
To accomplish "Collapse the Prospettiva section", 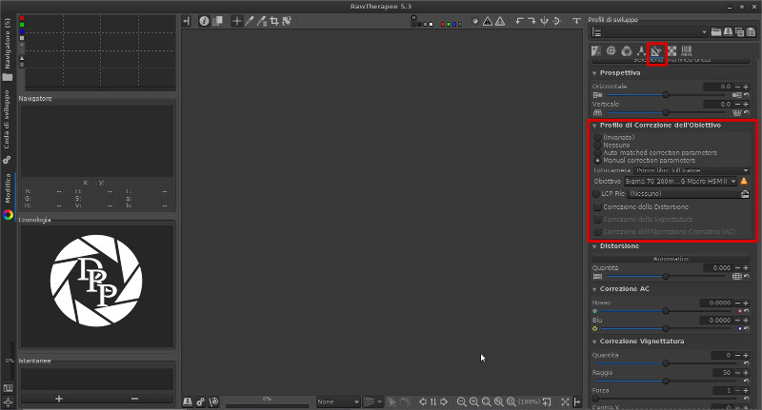I will coord(595,72).
